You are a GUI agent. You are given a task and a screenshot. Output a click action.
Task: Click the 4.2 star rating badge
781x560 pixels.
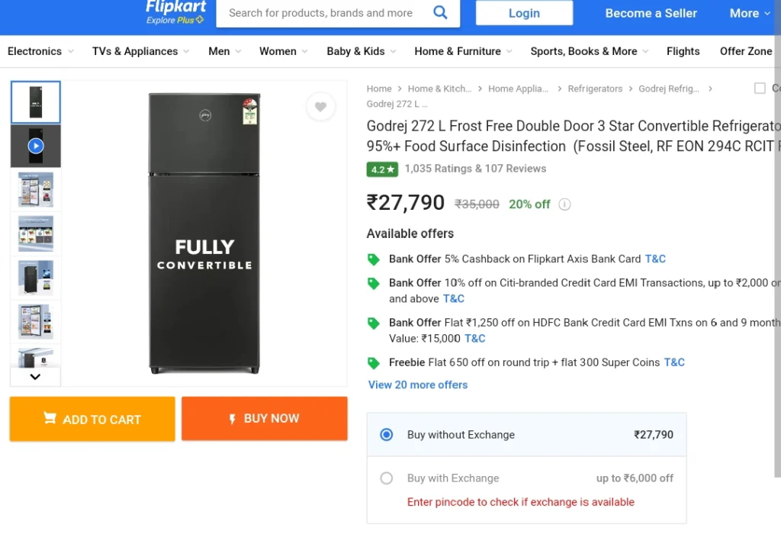[x=382, y=169]
